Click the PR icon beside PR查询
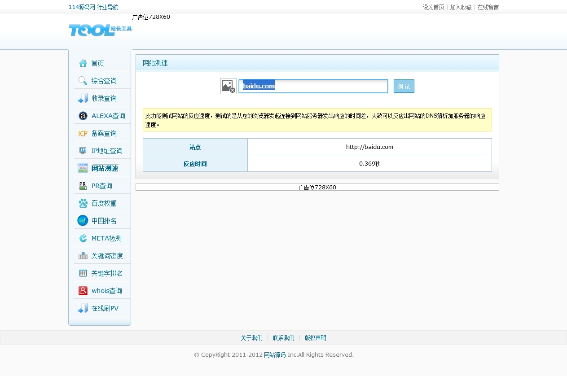 coord(83,186)
